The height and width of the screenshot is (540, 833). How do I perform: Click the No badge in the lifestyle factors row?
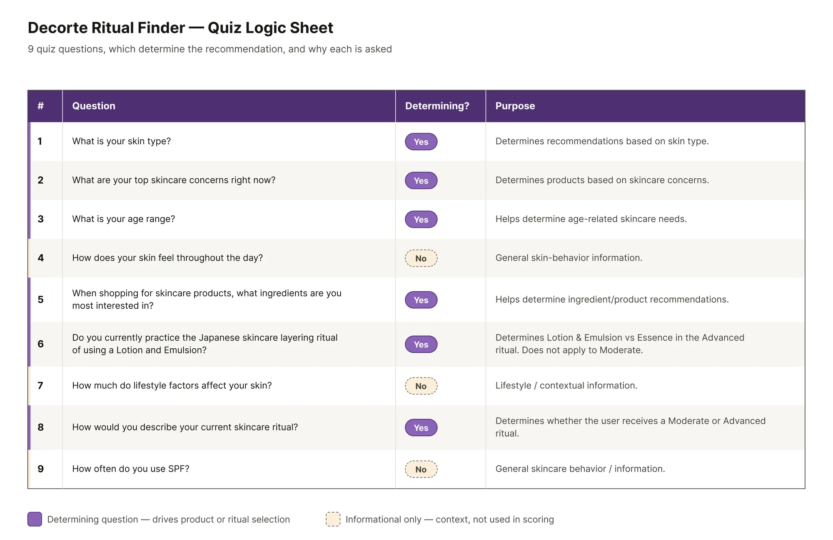pyautogui.click(x=421, y=386)
